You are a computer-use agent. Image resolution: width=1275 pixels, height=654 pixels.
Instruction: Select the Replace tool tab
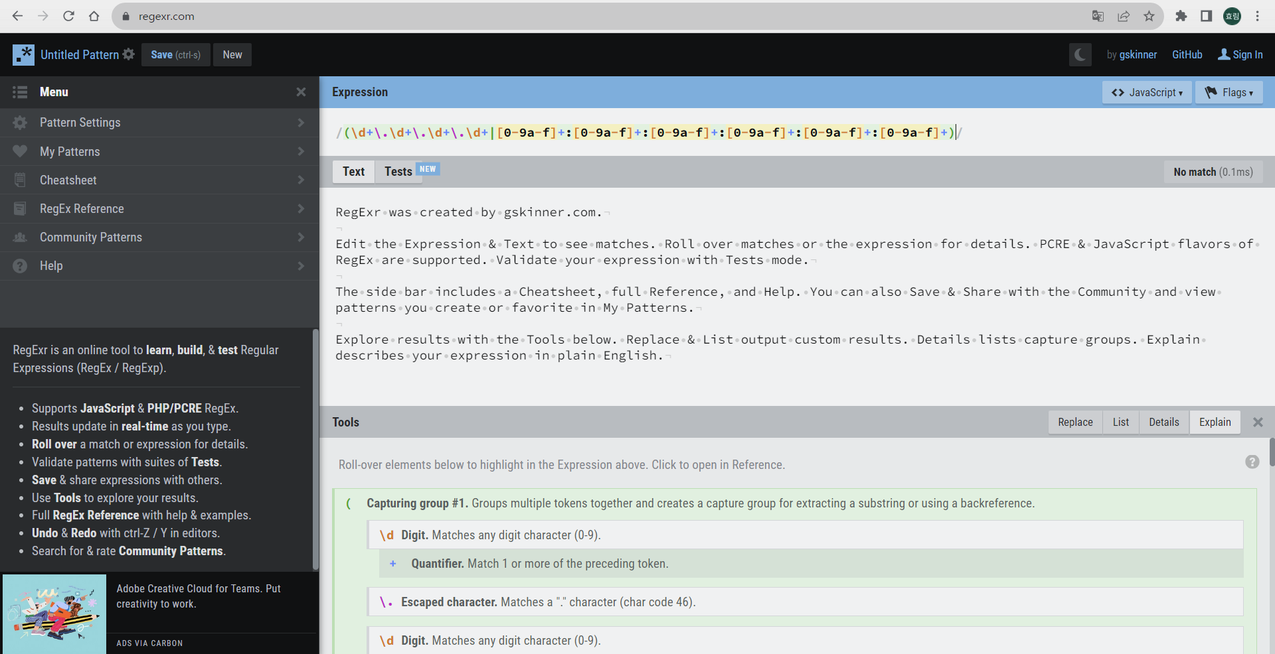coord(1075,422)
